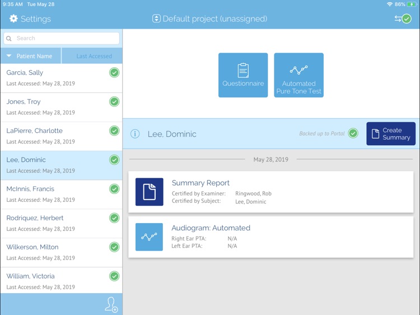Viewport: 420px width, 315px height.
Task: Select patient Jones, Troy
Action: click(62, 108)
